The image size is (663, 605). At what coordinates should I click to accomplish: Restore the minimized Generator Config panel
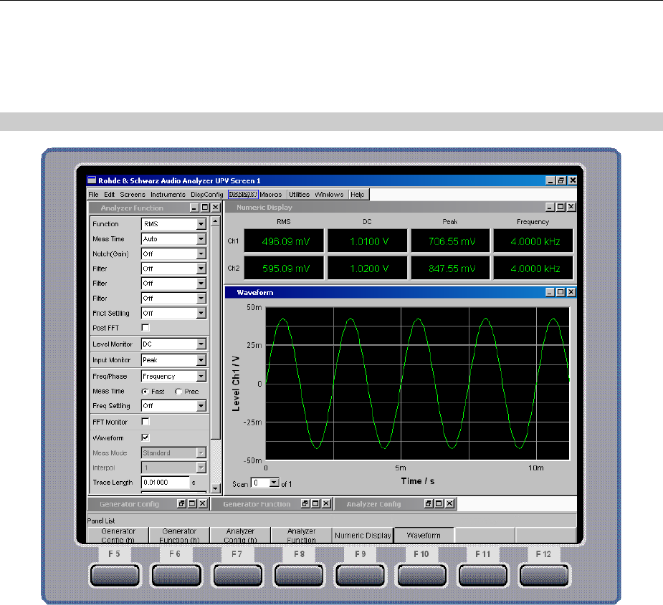coord(182,503)
